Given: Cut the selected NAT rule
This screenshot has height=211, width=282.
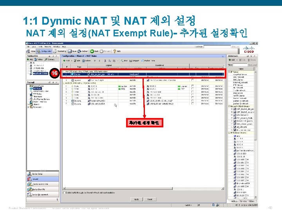Looking at the screenshot, I should [105, 61].
